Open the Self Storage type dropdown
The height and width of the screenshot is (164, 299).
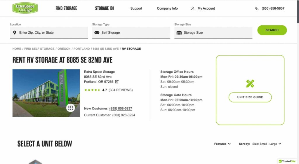pos(131,33)
